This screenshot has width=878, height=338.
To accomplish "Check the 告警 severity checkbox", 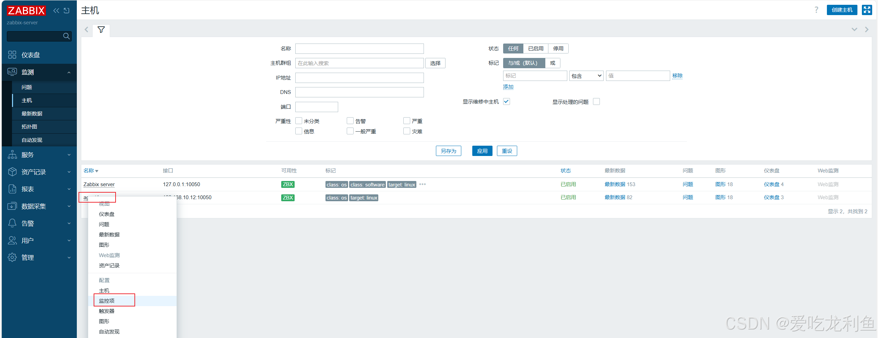I will [x=350, y=121].
